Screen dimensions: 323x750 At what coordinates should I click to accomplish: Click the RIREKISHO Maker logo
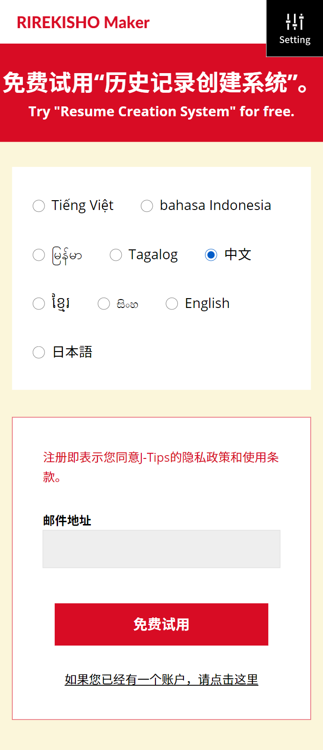click(83, 22)
